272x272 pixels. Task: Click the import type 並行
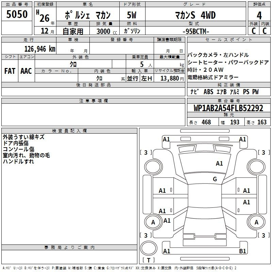pyautogui.click(x=133, y=79)
